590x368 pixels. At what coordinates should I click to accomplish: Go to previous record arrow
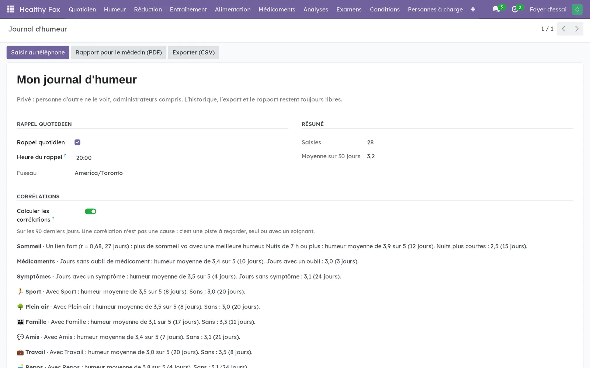click(563, 29)
